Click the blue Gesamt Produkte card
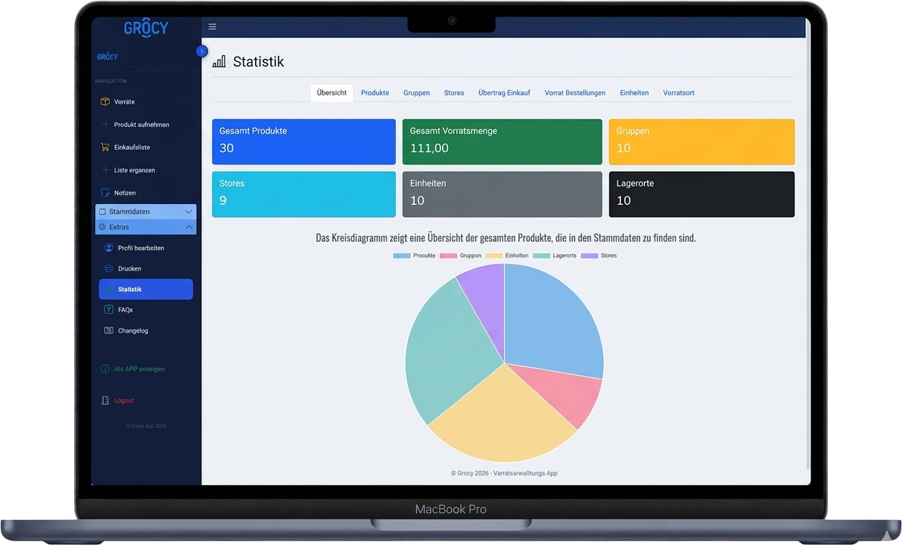This screenshot has height=545, width=902. tap(303, 141)
